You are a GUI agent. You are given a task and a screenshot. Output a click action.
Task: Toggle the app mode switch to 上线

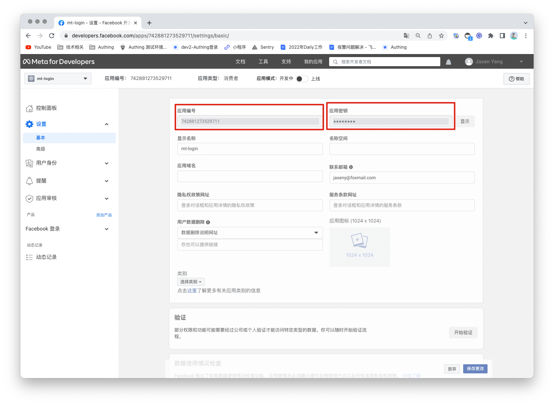point(302,79)
